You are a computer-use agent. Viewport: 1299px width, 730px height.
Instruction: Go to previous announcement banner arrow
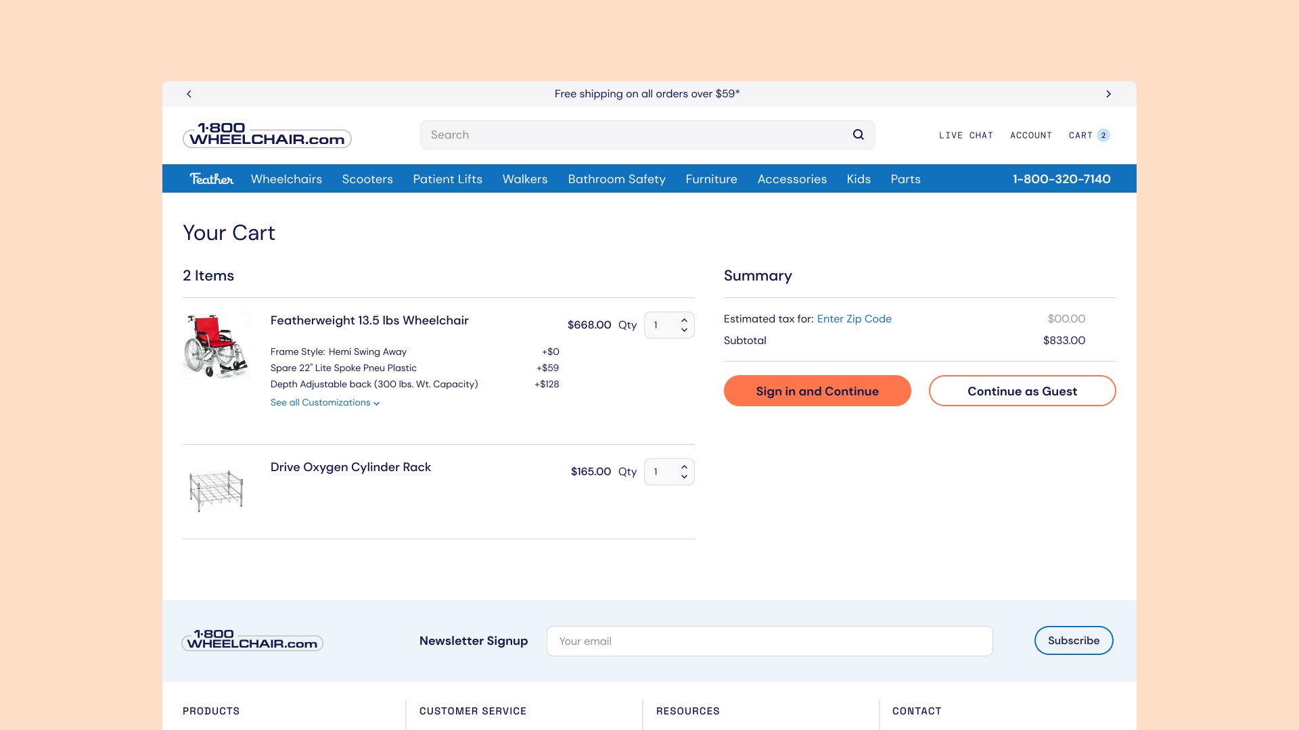189,94
